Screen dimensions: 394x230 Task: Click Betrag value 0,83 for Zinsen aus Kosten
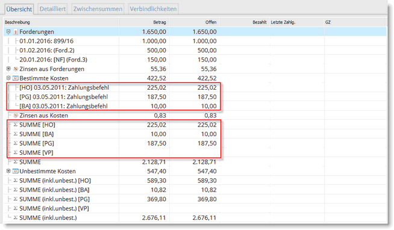pos(160,115)
